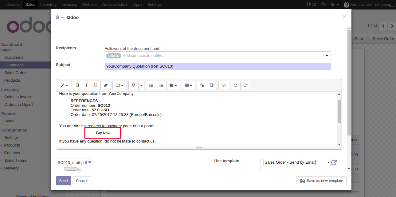396x197 pixels.
Task: Toggle italic formatting in editor toolbar
Action: click(87, 85)
